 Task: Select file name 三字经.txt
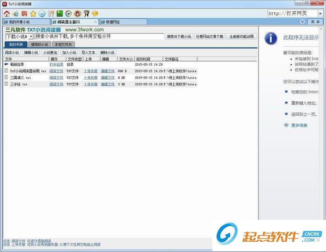19,84
